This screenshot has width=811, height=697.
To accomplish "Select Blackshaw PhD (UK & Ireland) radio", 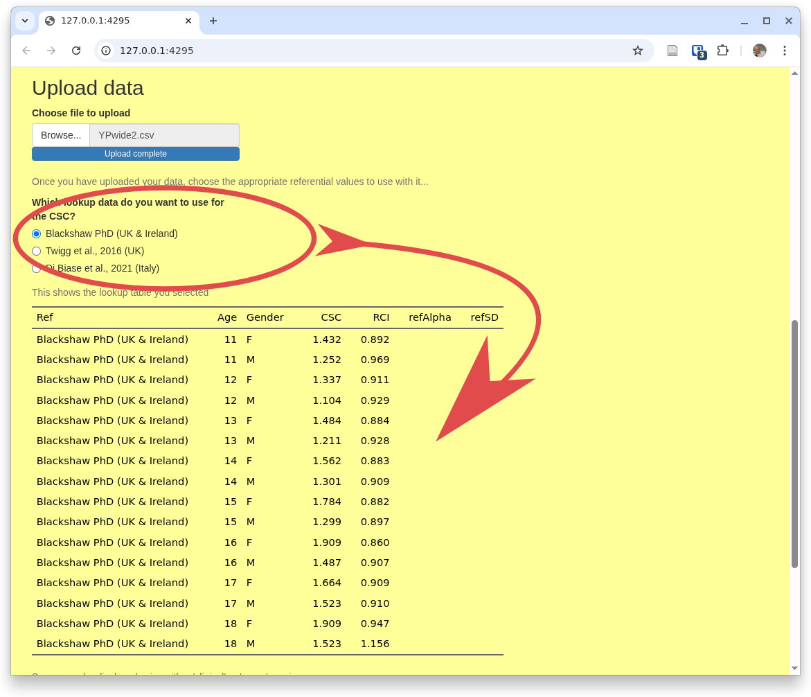I will coord(37,234).
